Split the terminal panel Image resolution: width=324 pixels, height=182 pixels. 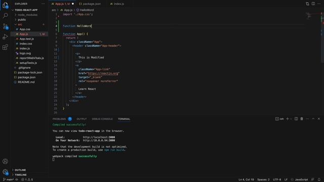point(296,119)
